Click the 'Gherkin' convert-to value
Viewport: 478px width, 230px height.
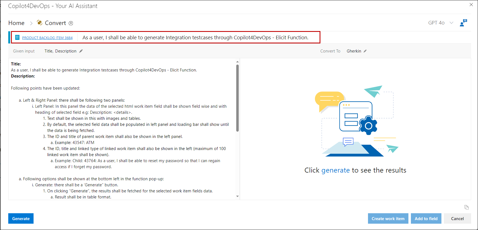point(354,51)
